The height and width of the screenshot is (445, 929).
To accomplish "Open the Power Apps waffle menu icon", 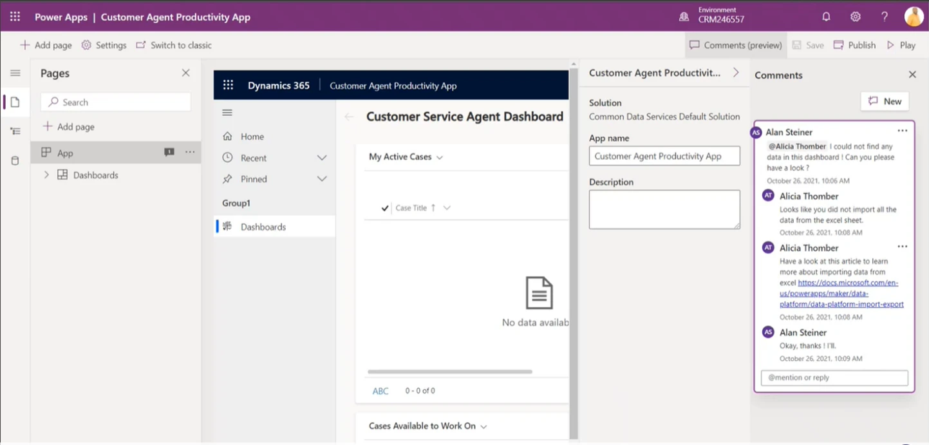I will pyautogui.click(x=14, y=16).
